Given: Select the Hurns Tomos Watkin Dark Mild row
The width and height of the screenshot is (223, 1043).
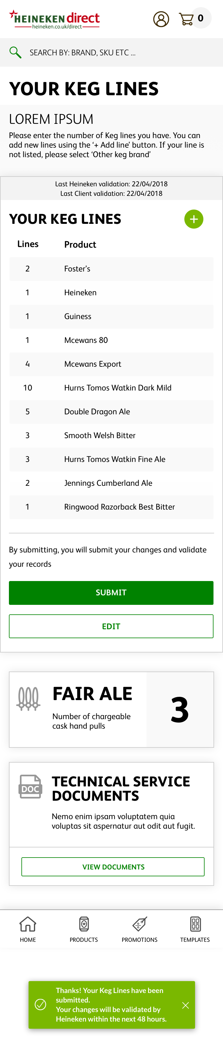Looking at the screenshot, I should pyautogui.click(x=111, y=388).
